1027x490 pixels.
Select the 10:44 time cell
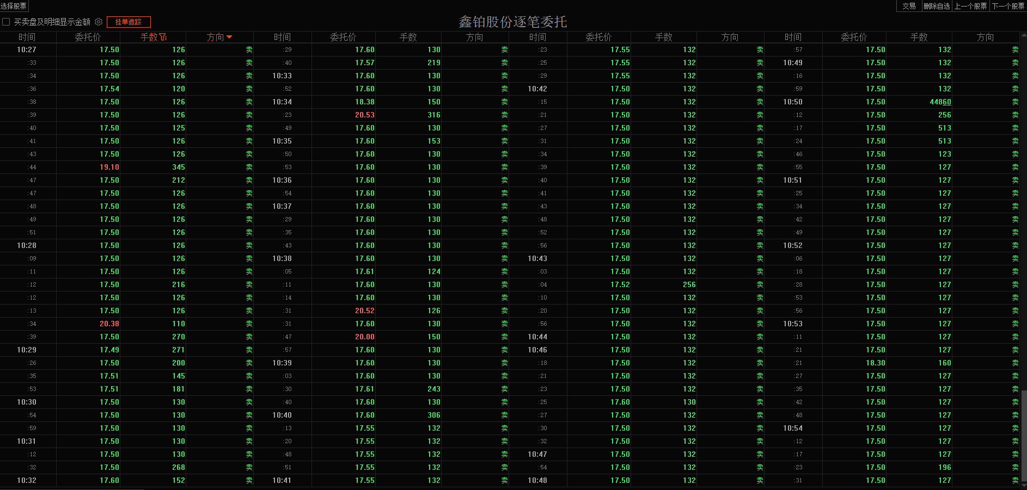pyautogui.click(x=537, y=337)
